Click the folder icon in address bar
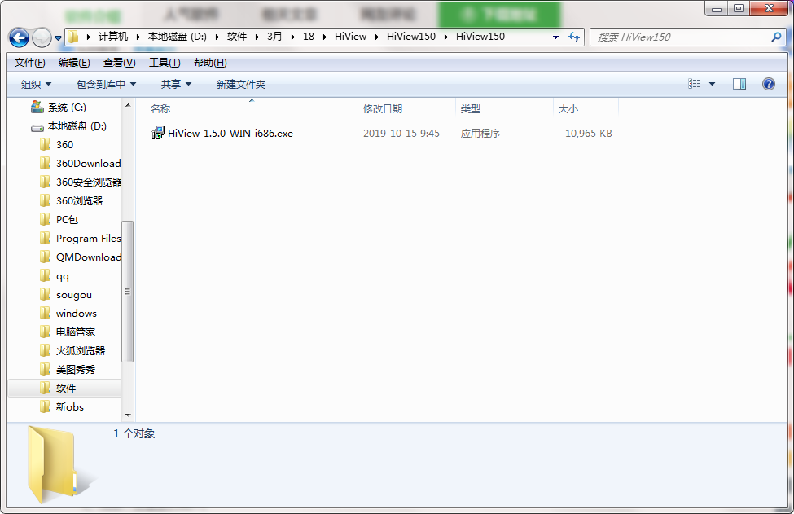Viewport: 794px width, 514px height. [73, 37]
